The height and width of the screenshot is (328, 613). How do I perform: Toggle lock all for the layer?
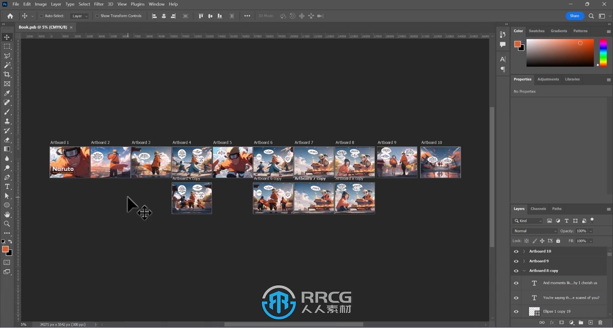tap(558, 241)
